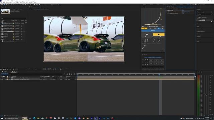Click the yellow button above APPLY in Flow
This screenshot has width=214, height=120.
(x=144, y=28)
